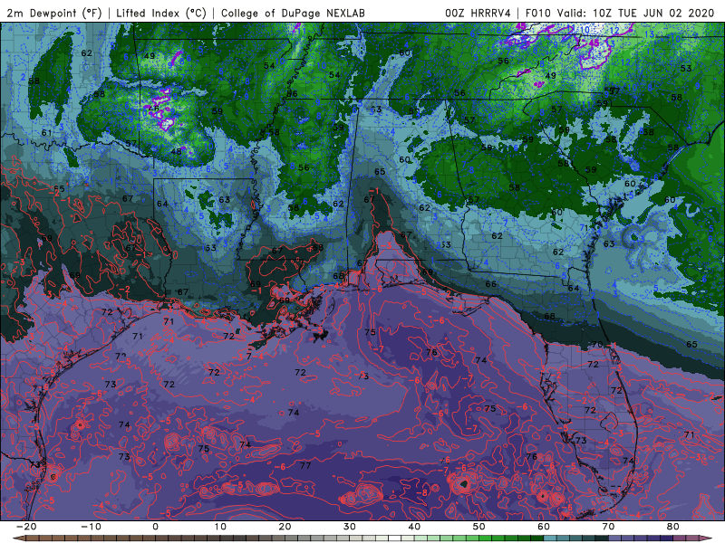The image size is (725, 543).
Task: Click the 70 label on the color scale
Action: [608, 527]
